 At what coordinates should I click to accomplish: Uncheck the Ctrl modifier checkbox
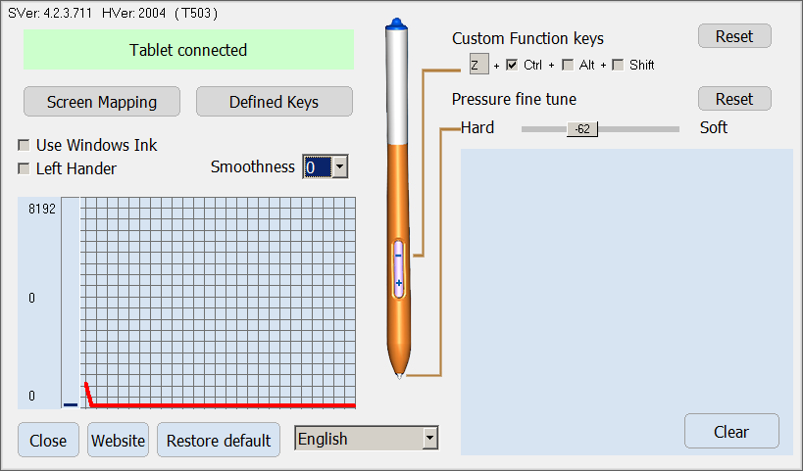(512, 65)
